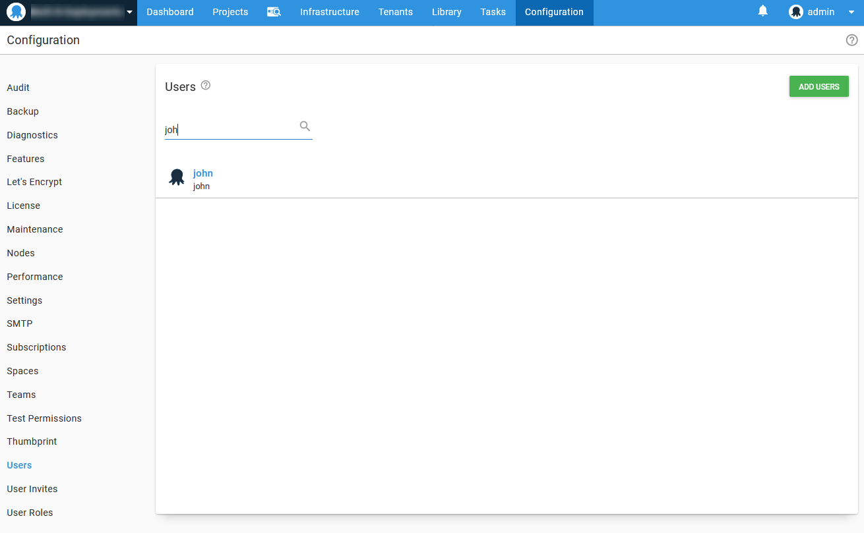Expand the space switcher dropdown arrow
This screenshot has width=864, height=533.
pos(129,12)
